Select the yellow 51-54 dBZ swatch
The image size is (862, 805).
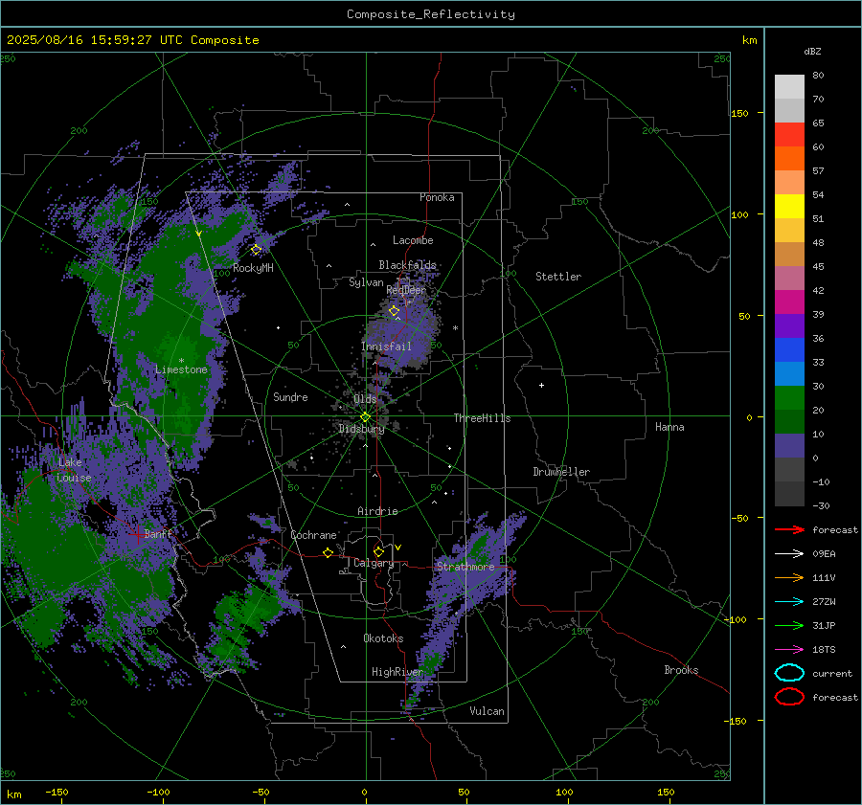(789, 207)
